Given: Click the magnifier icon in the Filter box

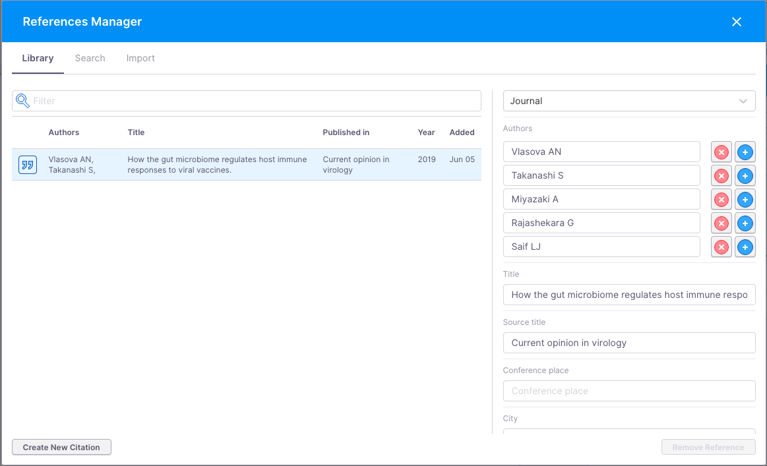Looking at the screenshot, I should [22, 101].
